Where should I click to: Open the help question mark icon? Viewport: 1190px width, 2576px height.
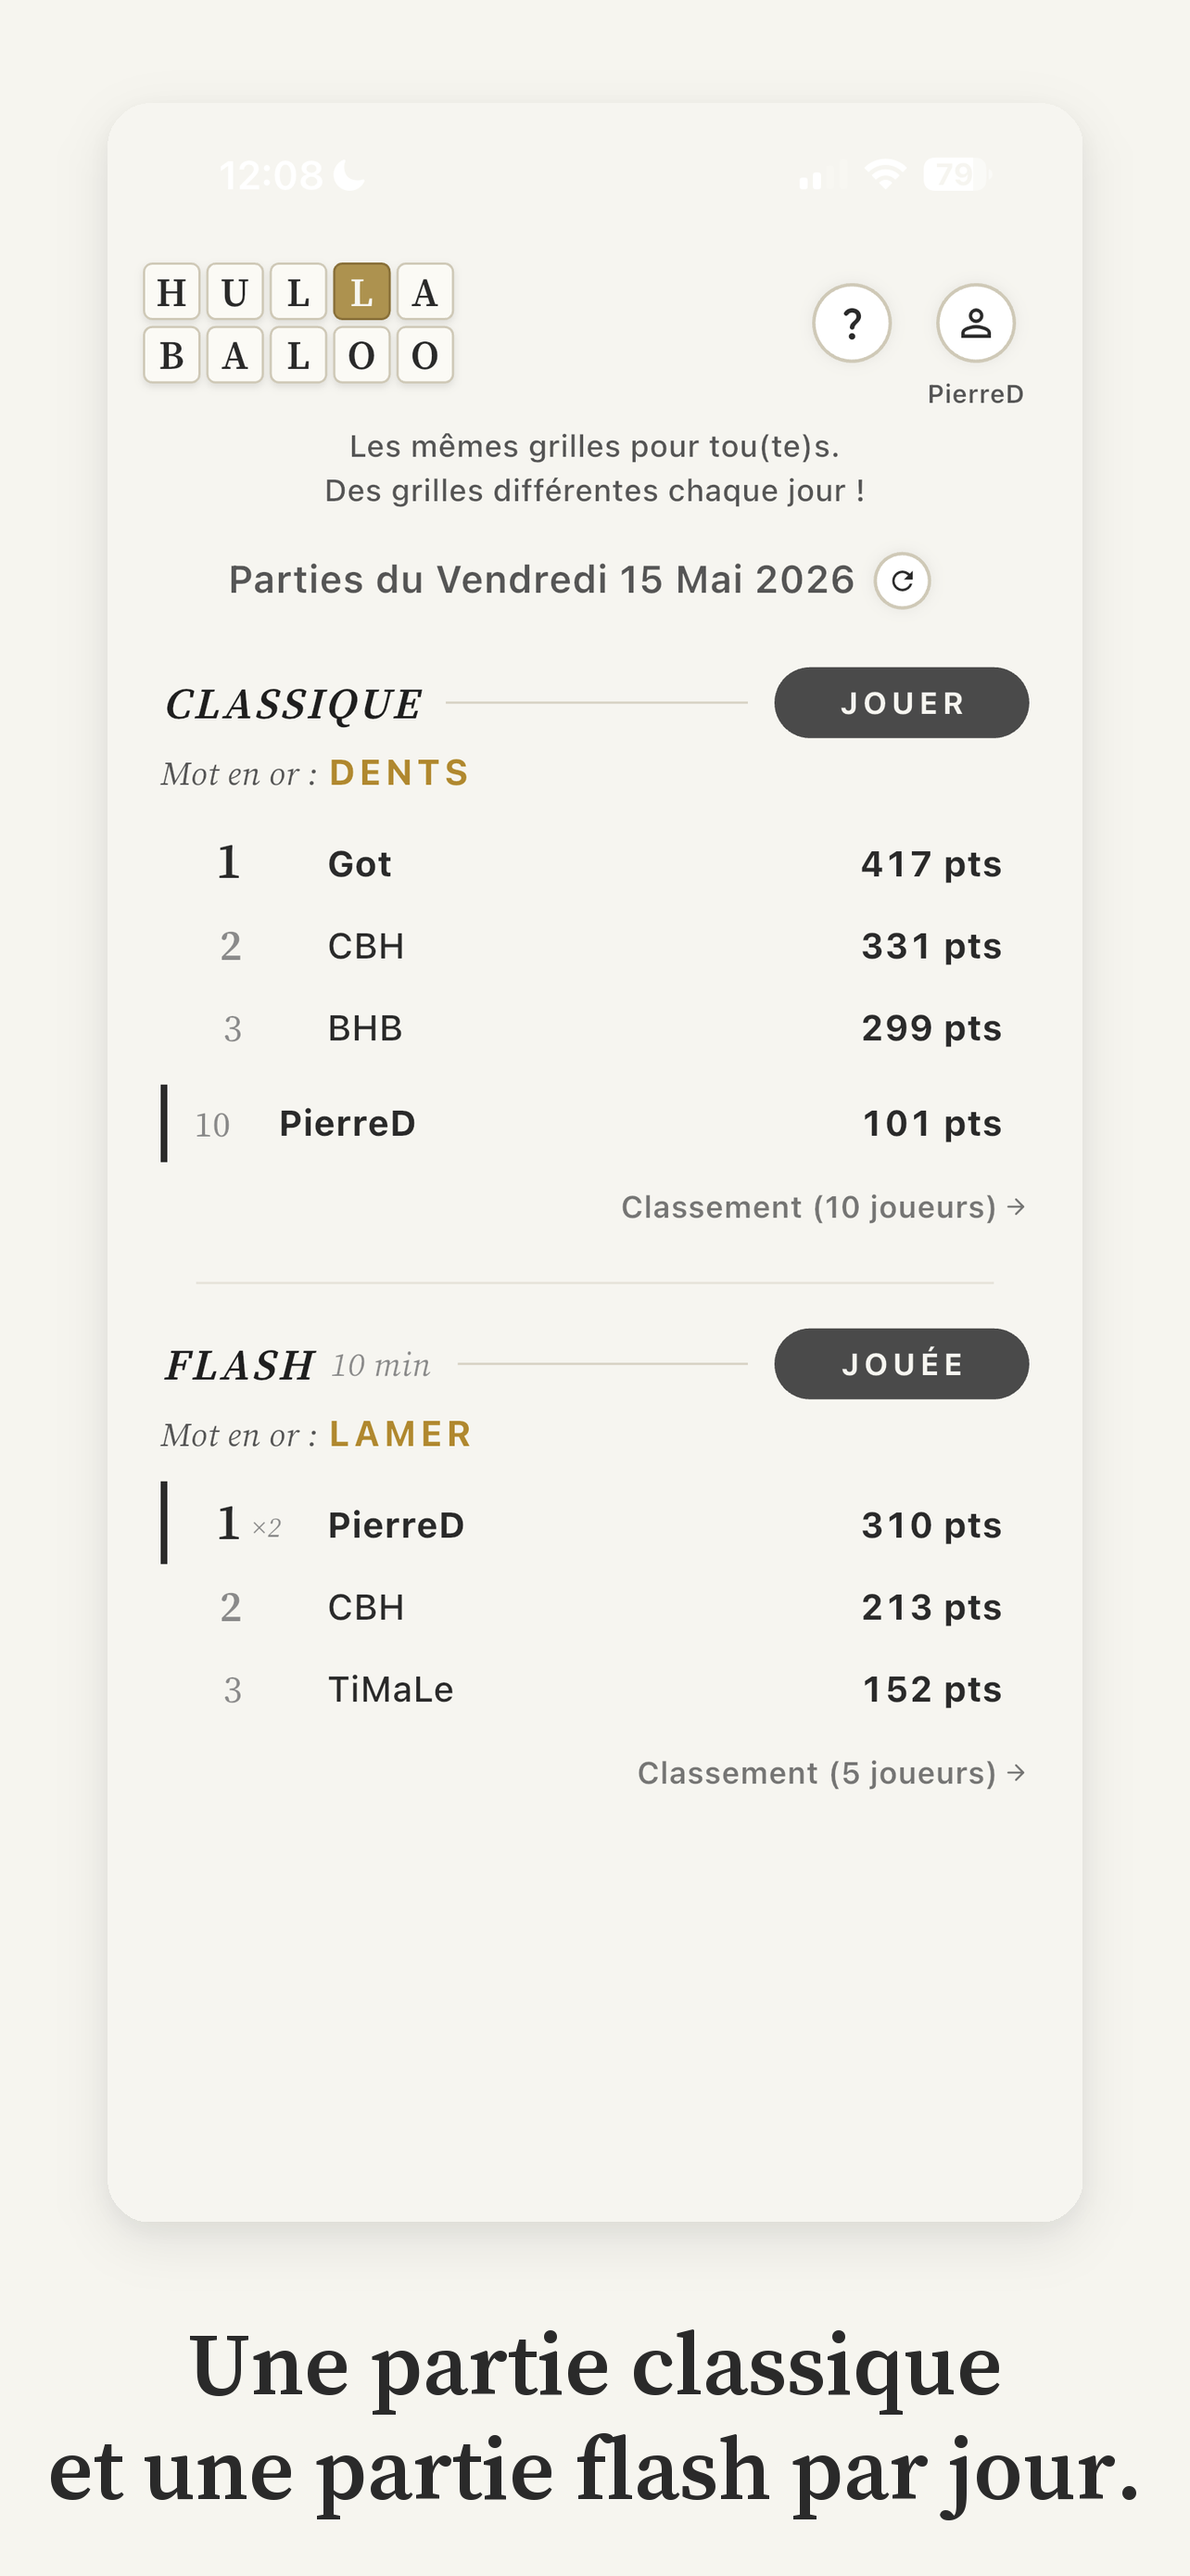coord(852,323)
